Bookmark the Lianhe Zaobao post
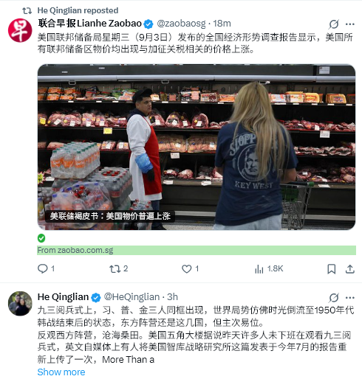This screenshot has width=362, height=379. (x=332, y=269)
